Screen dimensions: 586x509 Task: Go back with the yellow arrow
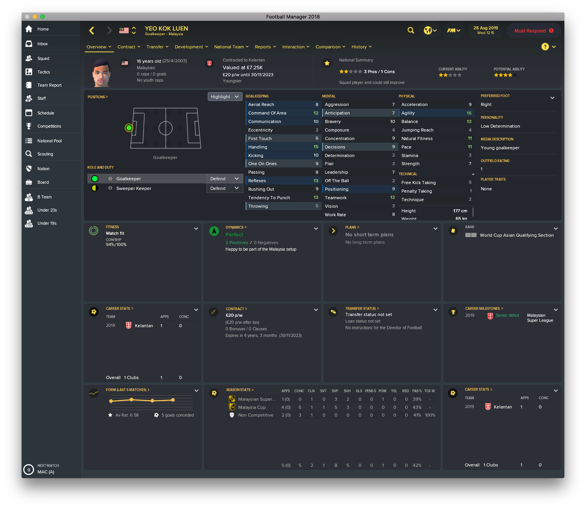92,31
